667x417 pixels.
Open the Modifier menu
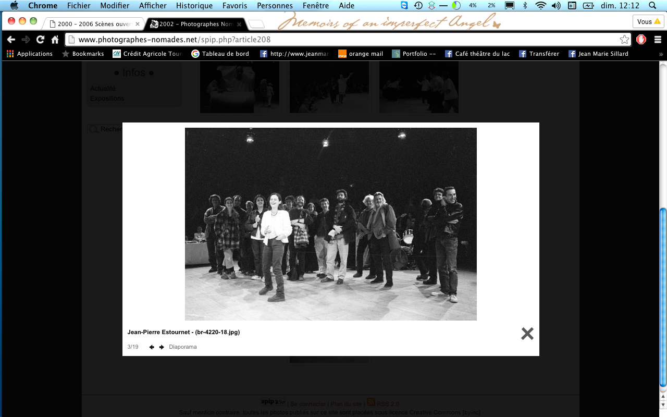pyautogui.click(x=115, y=6)
